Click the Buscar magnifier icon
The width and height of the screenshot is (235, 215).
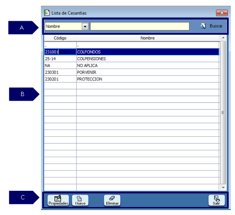click(x=203, y=26)
